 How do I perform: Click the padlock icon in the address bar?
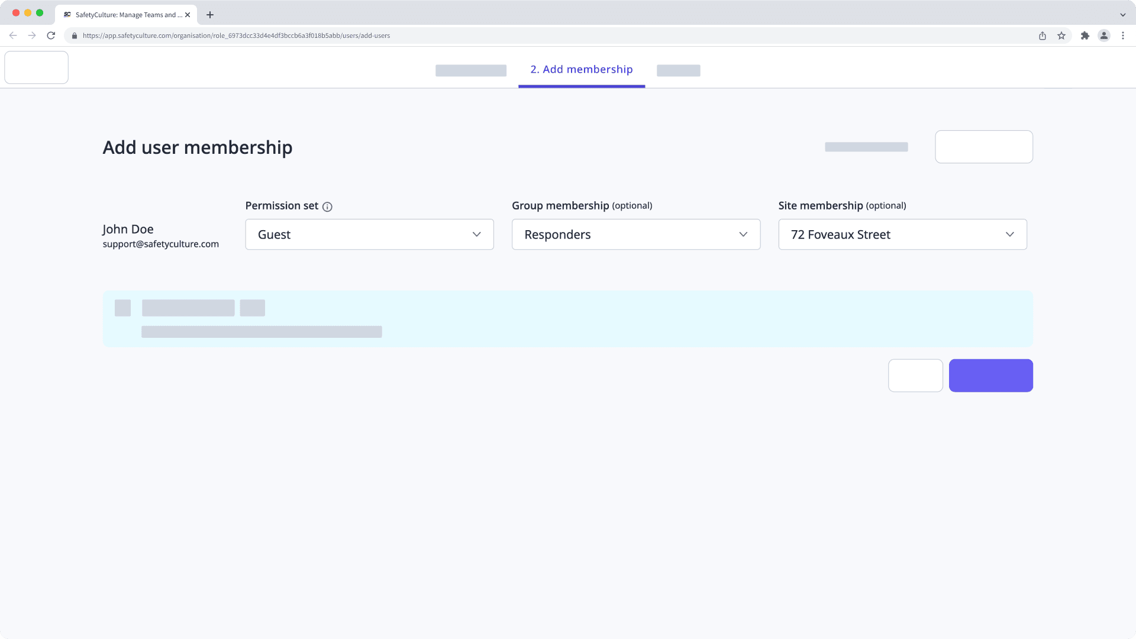(x=75, y=35)
